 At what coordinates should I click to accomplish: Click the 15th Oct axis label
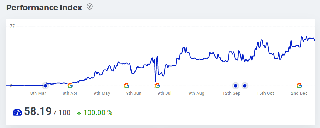click(265, 93)
